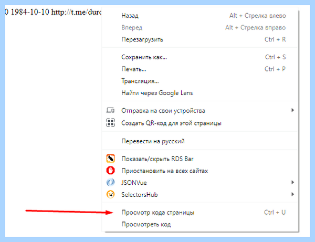Image resolution: width=315 pixels, height=242 pixels.
Task: Choose Сохранить как... menu entry
Action: pyautogui.click(x=200, y=57)
